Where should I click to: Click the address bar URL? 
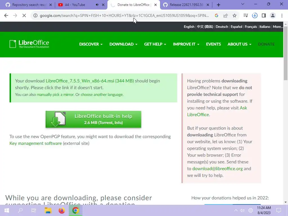tap(124, 16)
